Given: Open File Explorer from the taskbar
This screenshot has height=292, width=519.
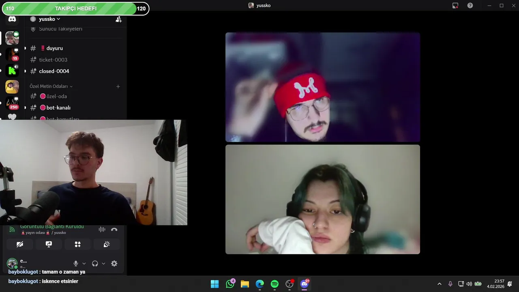Looking at the screenshot, I should tap(245, 284).
